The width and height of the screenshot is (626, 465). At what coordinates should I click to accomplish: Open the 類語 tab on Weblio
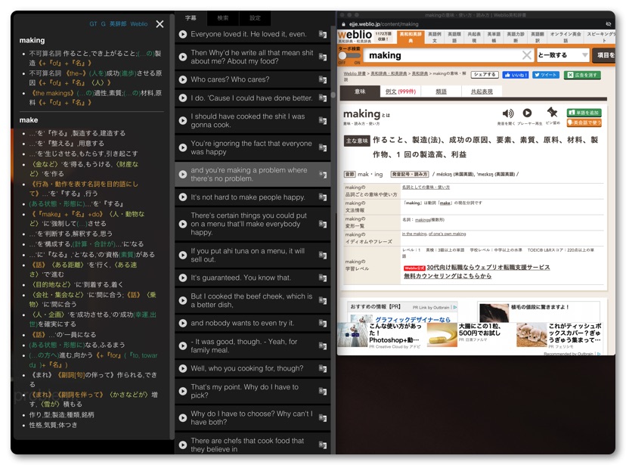click(x=441, y=91)
